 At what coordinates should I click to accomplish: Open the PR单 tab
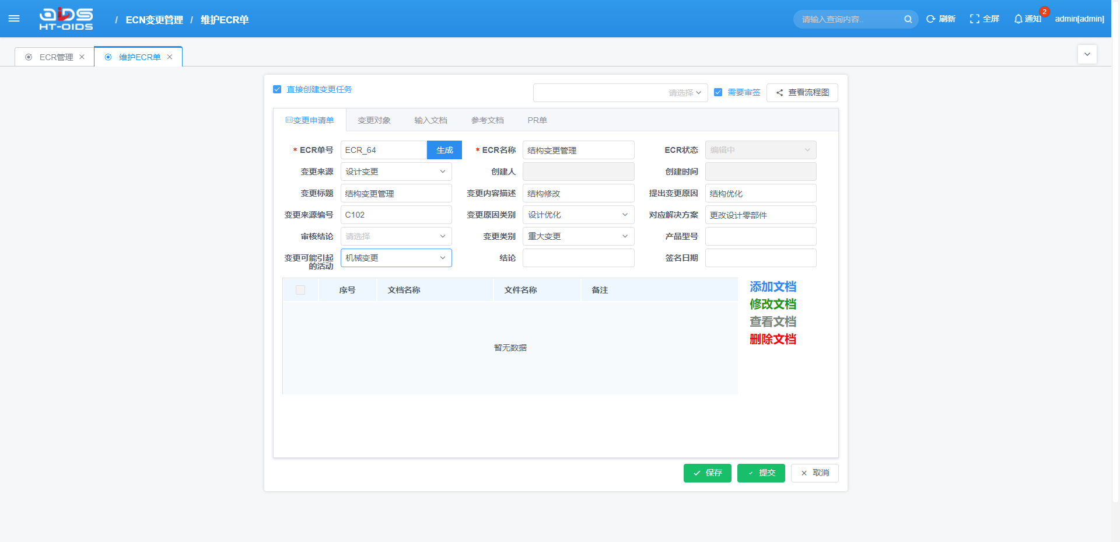coord(537,120)
